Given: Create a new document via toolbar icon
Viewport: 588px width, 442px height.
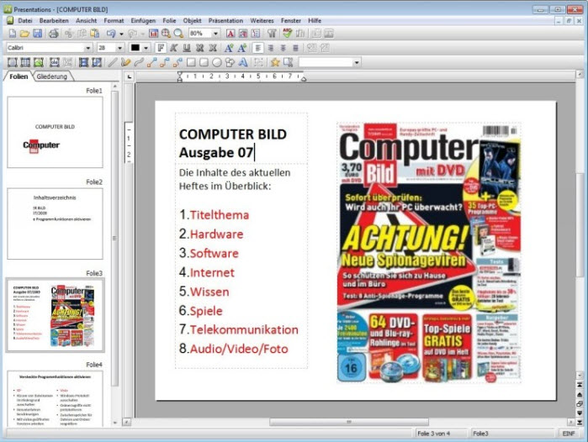Looking at the screenshot, I should point(13,34).
